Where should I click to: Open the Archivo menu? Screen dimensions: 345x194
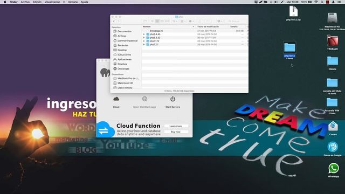click(25, 2)
